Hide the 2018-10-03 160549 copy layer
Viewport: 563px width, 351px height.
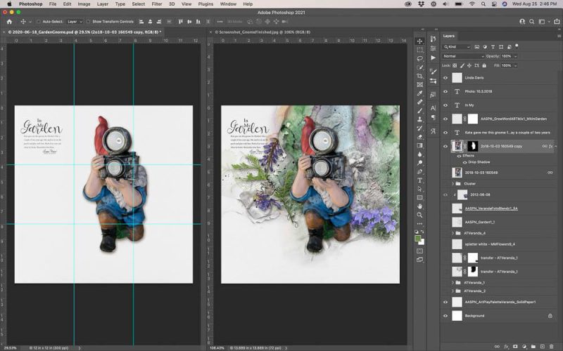[x=445, y=146]
